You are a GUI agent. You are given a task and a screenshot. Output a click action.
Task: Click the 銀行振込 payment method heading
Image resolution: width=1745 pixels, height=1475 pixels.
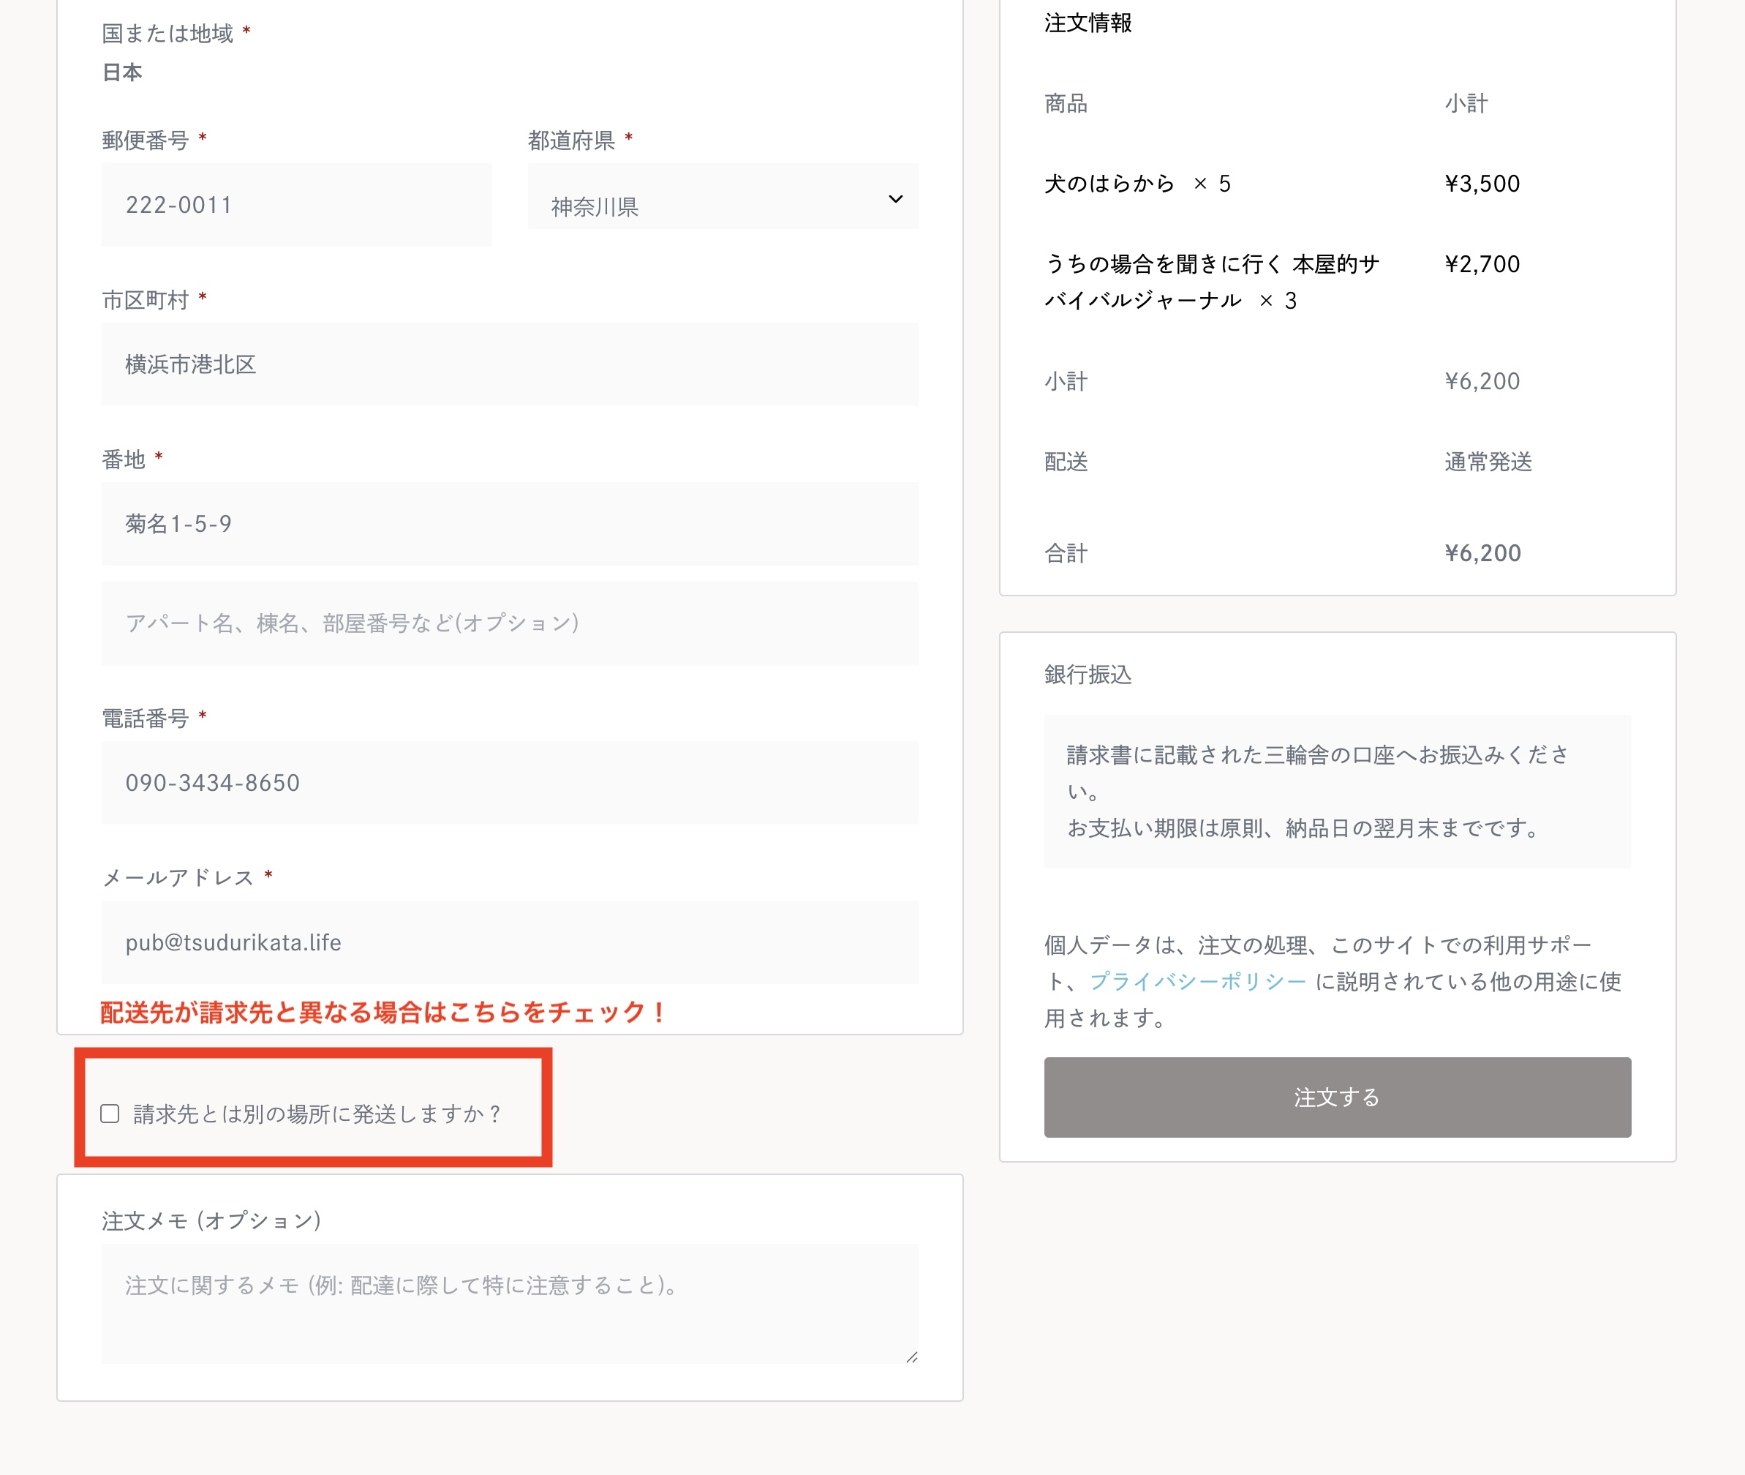[1088, 675]
